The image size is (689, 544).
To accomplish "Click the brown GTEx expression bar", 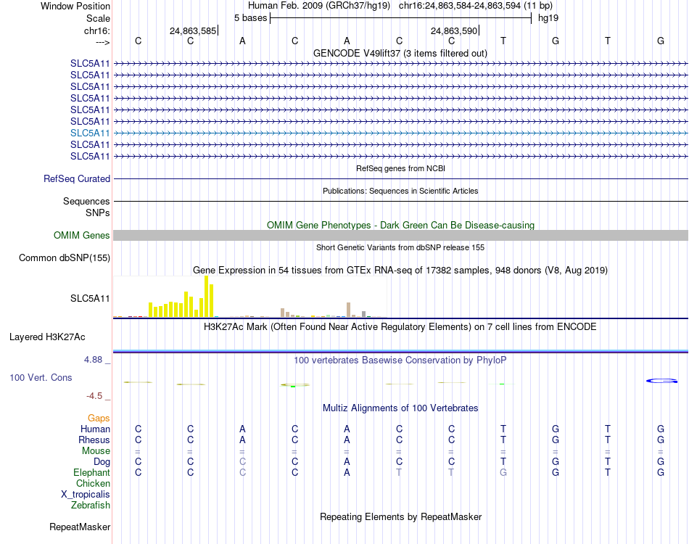I will [348, 310].
